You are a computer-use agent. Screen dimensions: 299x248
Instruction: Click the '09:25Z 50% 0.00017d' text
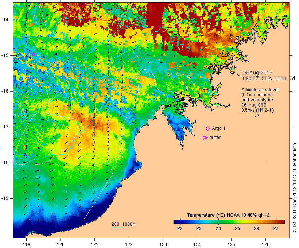pos(269,78)
